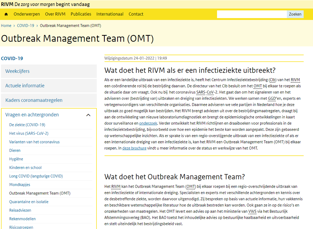The image size is (313, 229).
Task: Follow the COVID-19 breadcrumb link
Action: [26, 26]
